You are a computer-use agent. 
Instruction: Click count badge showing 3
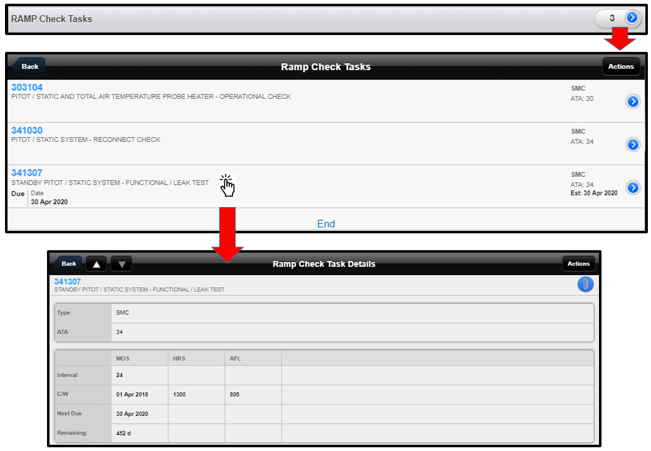612,18
